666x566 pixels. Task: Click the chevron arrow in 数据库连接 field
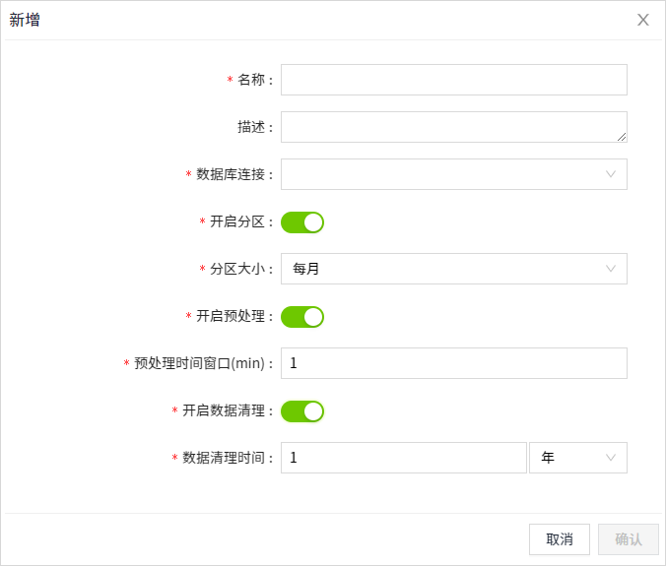point(611,174)
